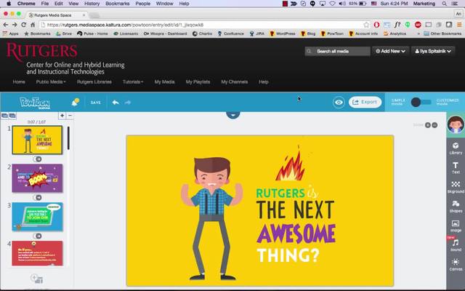The image size is (465, 291).
Task: Select slide 2 BOOM thumbnail
Action: tap(37, 178)
